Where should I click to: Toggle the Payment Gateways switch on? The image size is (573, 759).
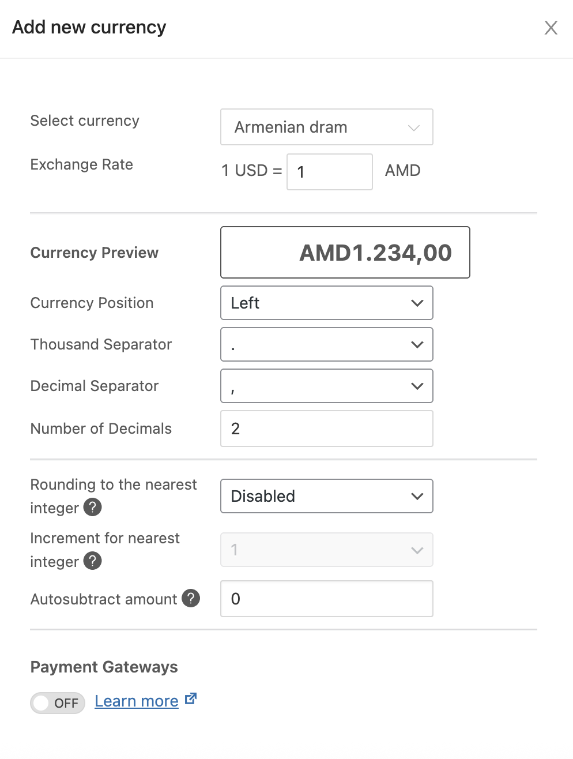coord(58,702)
